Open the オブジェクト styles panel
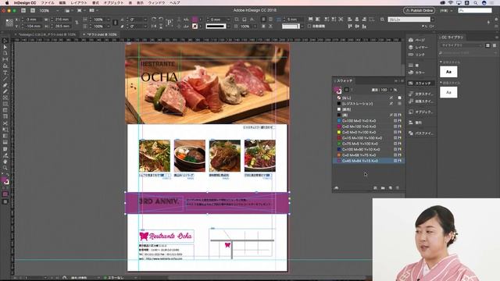This screenshot has height=281, width=500. coord(420,112)
